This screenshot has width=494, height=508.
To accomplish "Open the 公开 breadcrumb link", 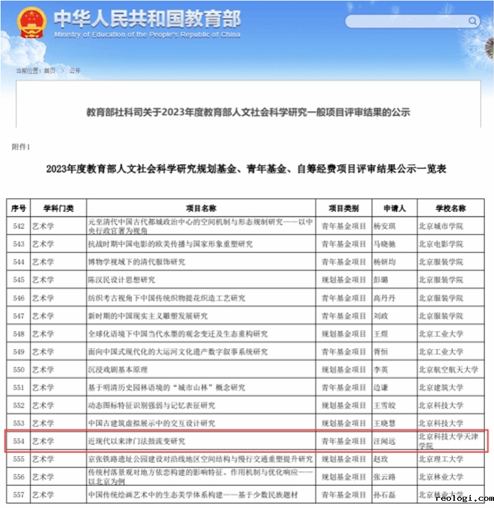I will [x=74, y=70].
